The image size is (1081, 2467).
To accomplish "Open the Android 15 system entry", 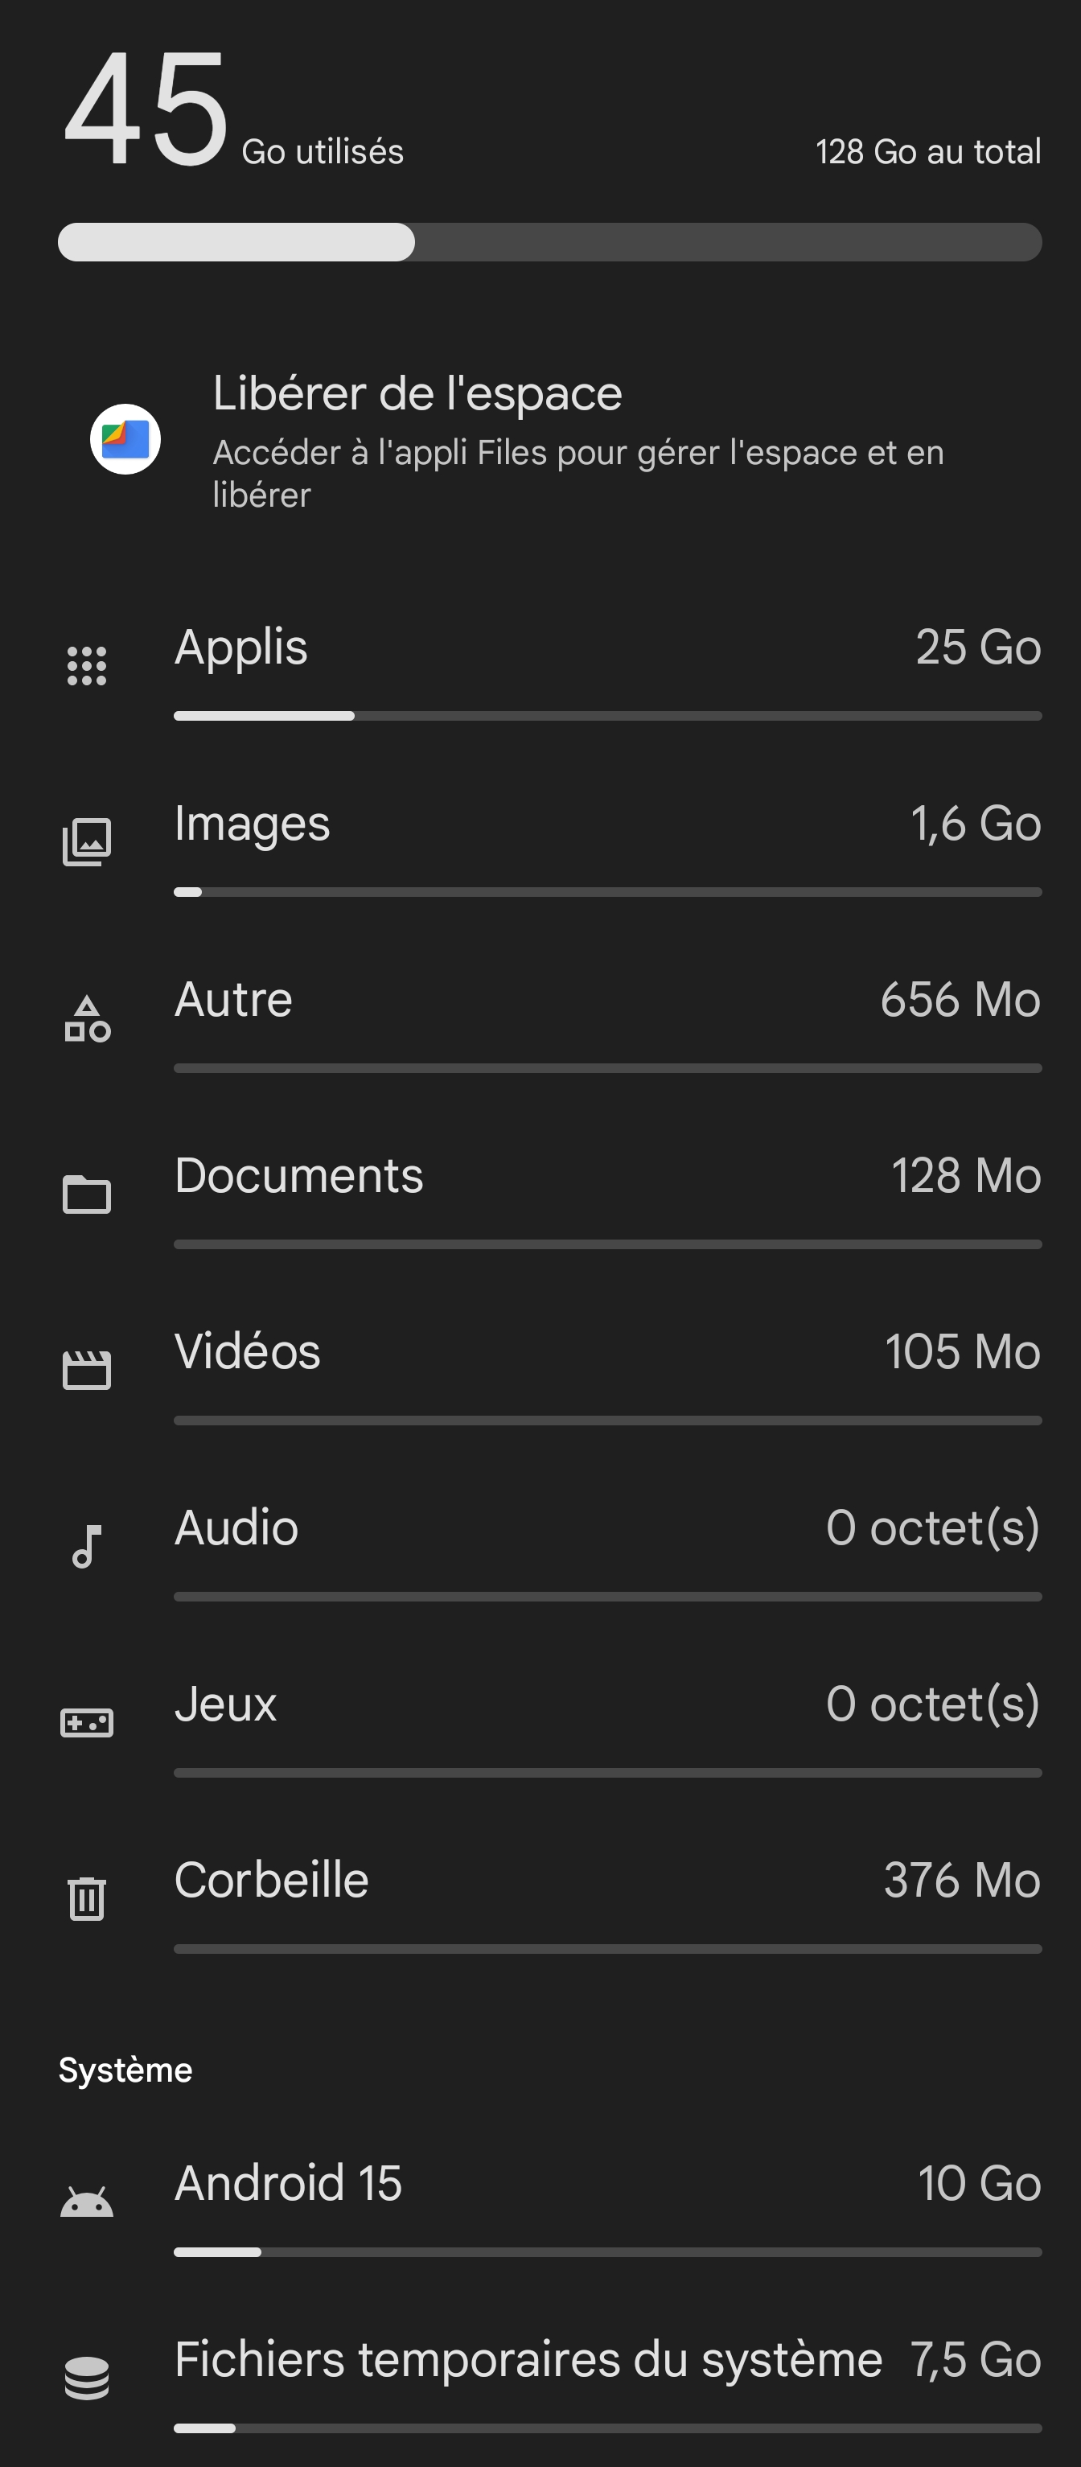I will 607,2185.
